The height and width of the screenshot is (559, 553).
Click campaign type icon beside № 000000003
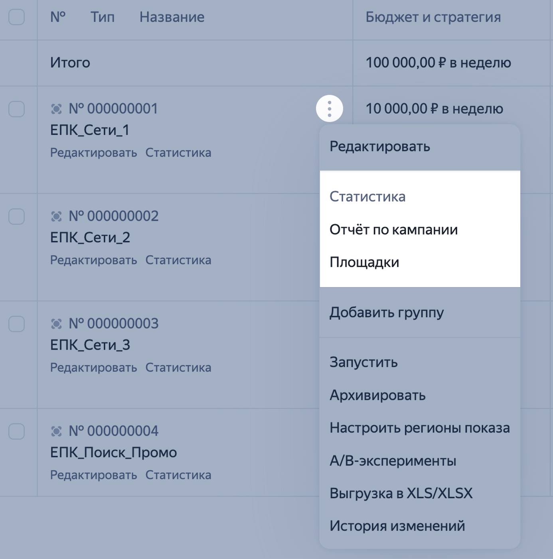pos(57,324)
